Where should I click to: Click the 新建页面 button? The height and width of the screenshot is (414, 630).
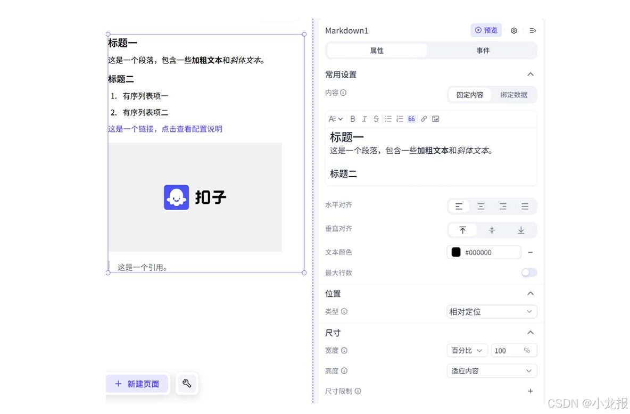137,384
